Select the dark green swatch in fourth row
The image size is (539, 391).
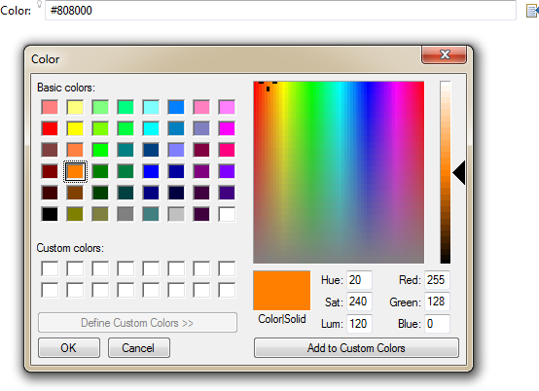coord(100,171)
